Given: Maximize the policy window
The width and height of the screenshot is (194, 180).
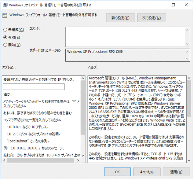Looking at the screenshot, I should tap(174, 5).
